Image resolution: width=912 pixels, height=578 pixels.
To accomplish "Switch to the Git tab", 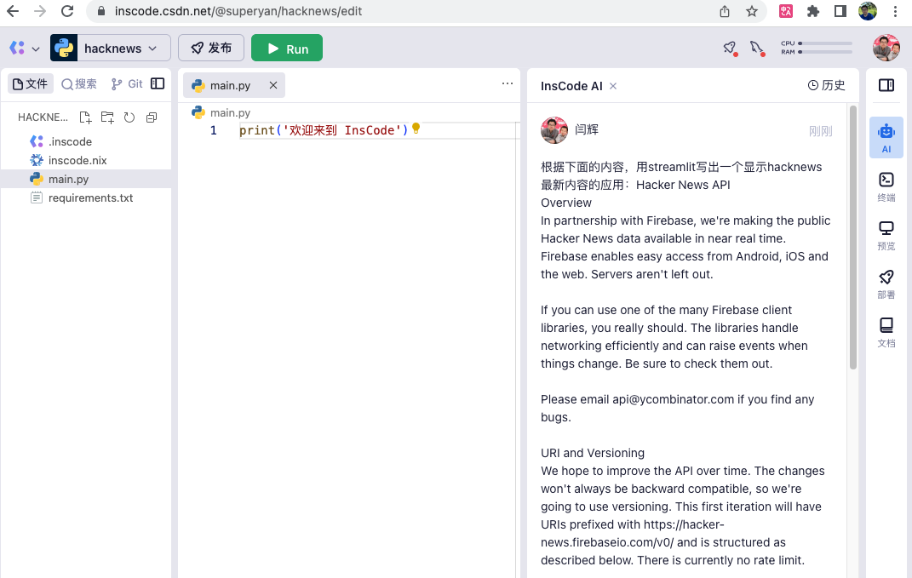I will 127,83.
